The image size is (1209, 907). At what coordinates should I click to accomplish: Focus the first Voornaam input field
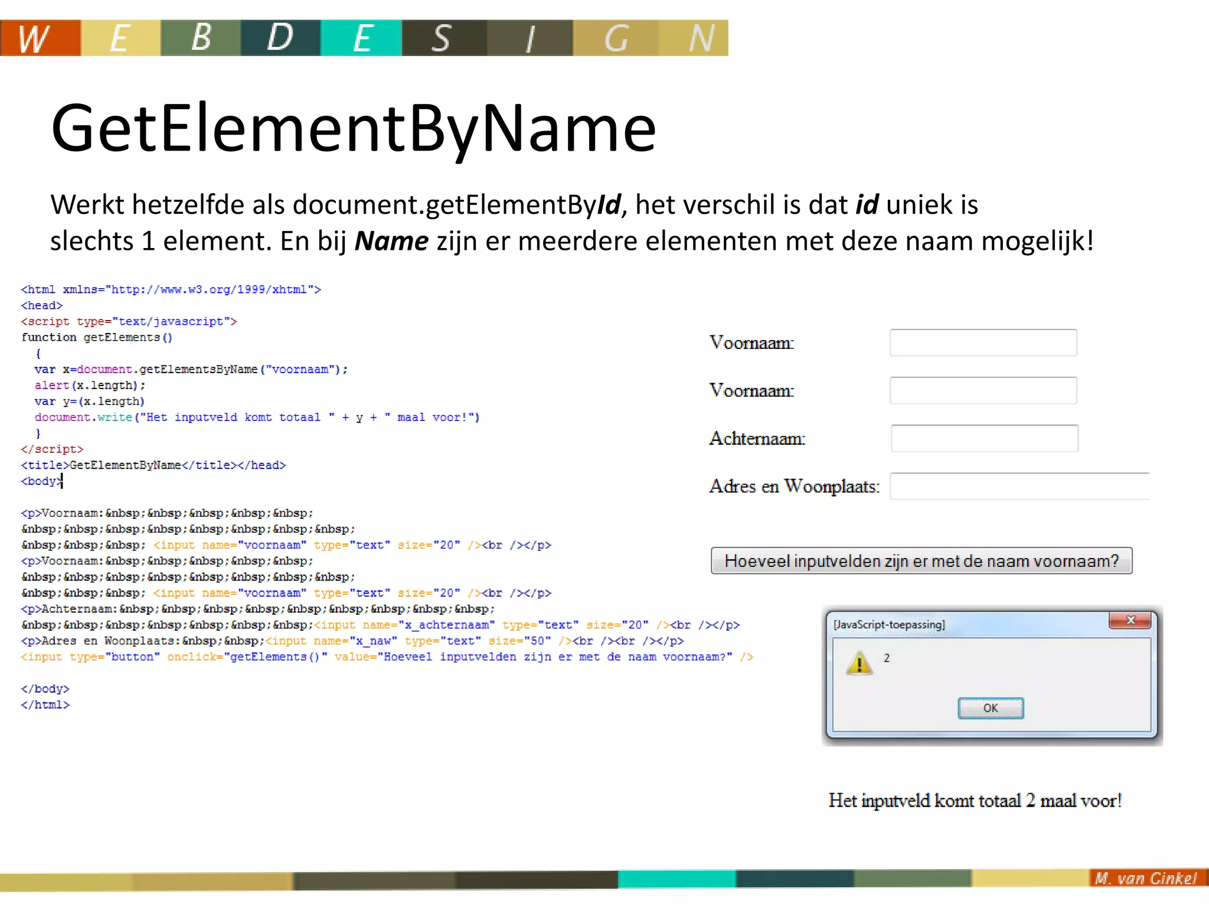click(983, 343)
